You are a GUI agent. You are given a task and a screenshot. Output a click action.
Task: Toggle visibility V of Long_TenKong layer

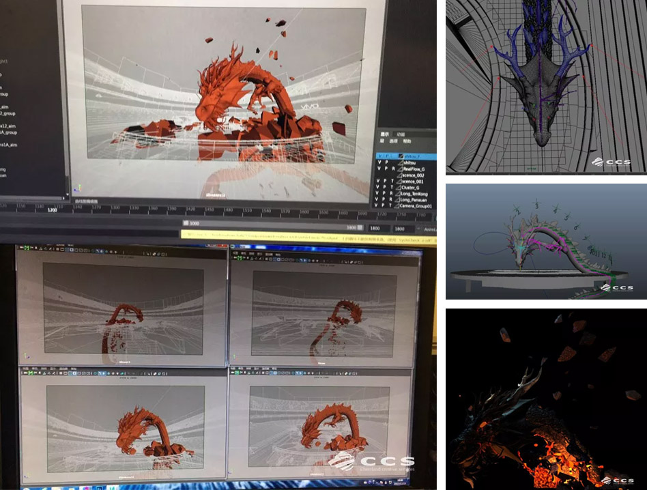377,193
